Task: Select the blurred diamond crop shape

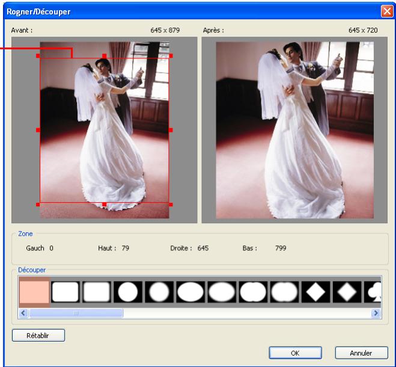Action: [x=347, y=292]
